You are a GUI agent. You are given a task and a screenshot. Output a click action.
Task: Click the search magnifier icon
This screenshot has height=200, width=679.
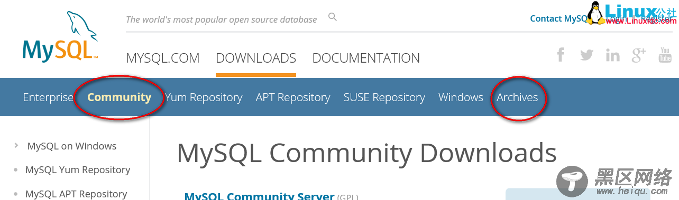tap(333, 17)
